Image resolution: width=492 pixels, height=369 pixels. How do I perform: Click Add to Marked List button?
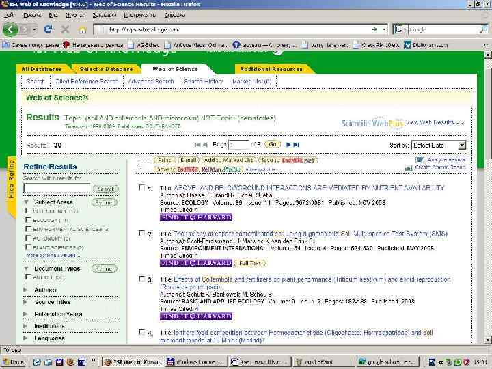(228, 160)
